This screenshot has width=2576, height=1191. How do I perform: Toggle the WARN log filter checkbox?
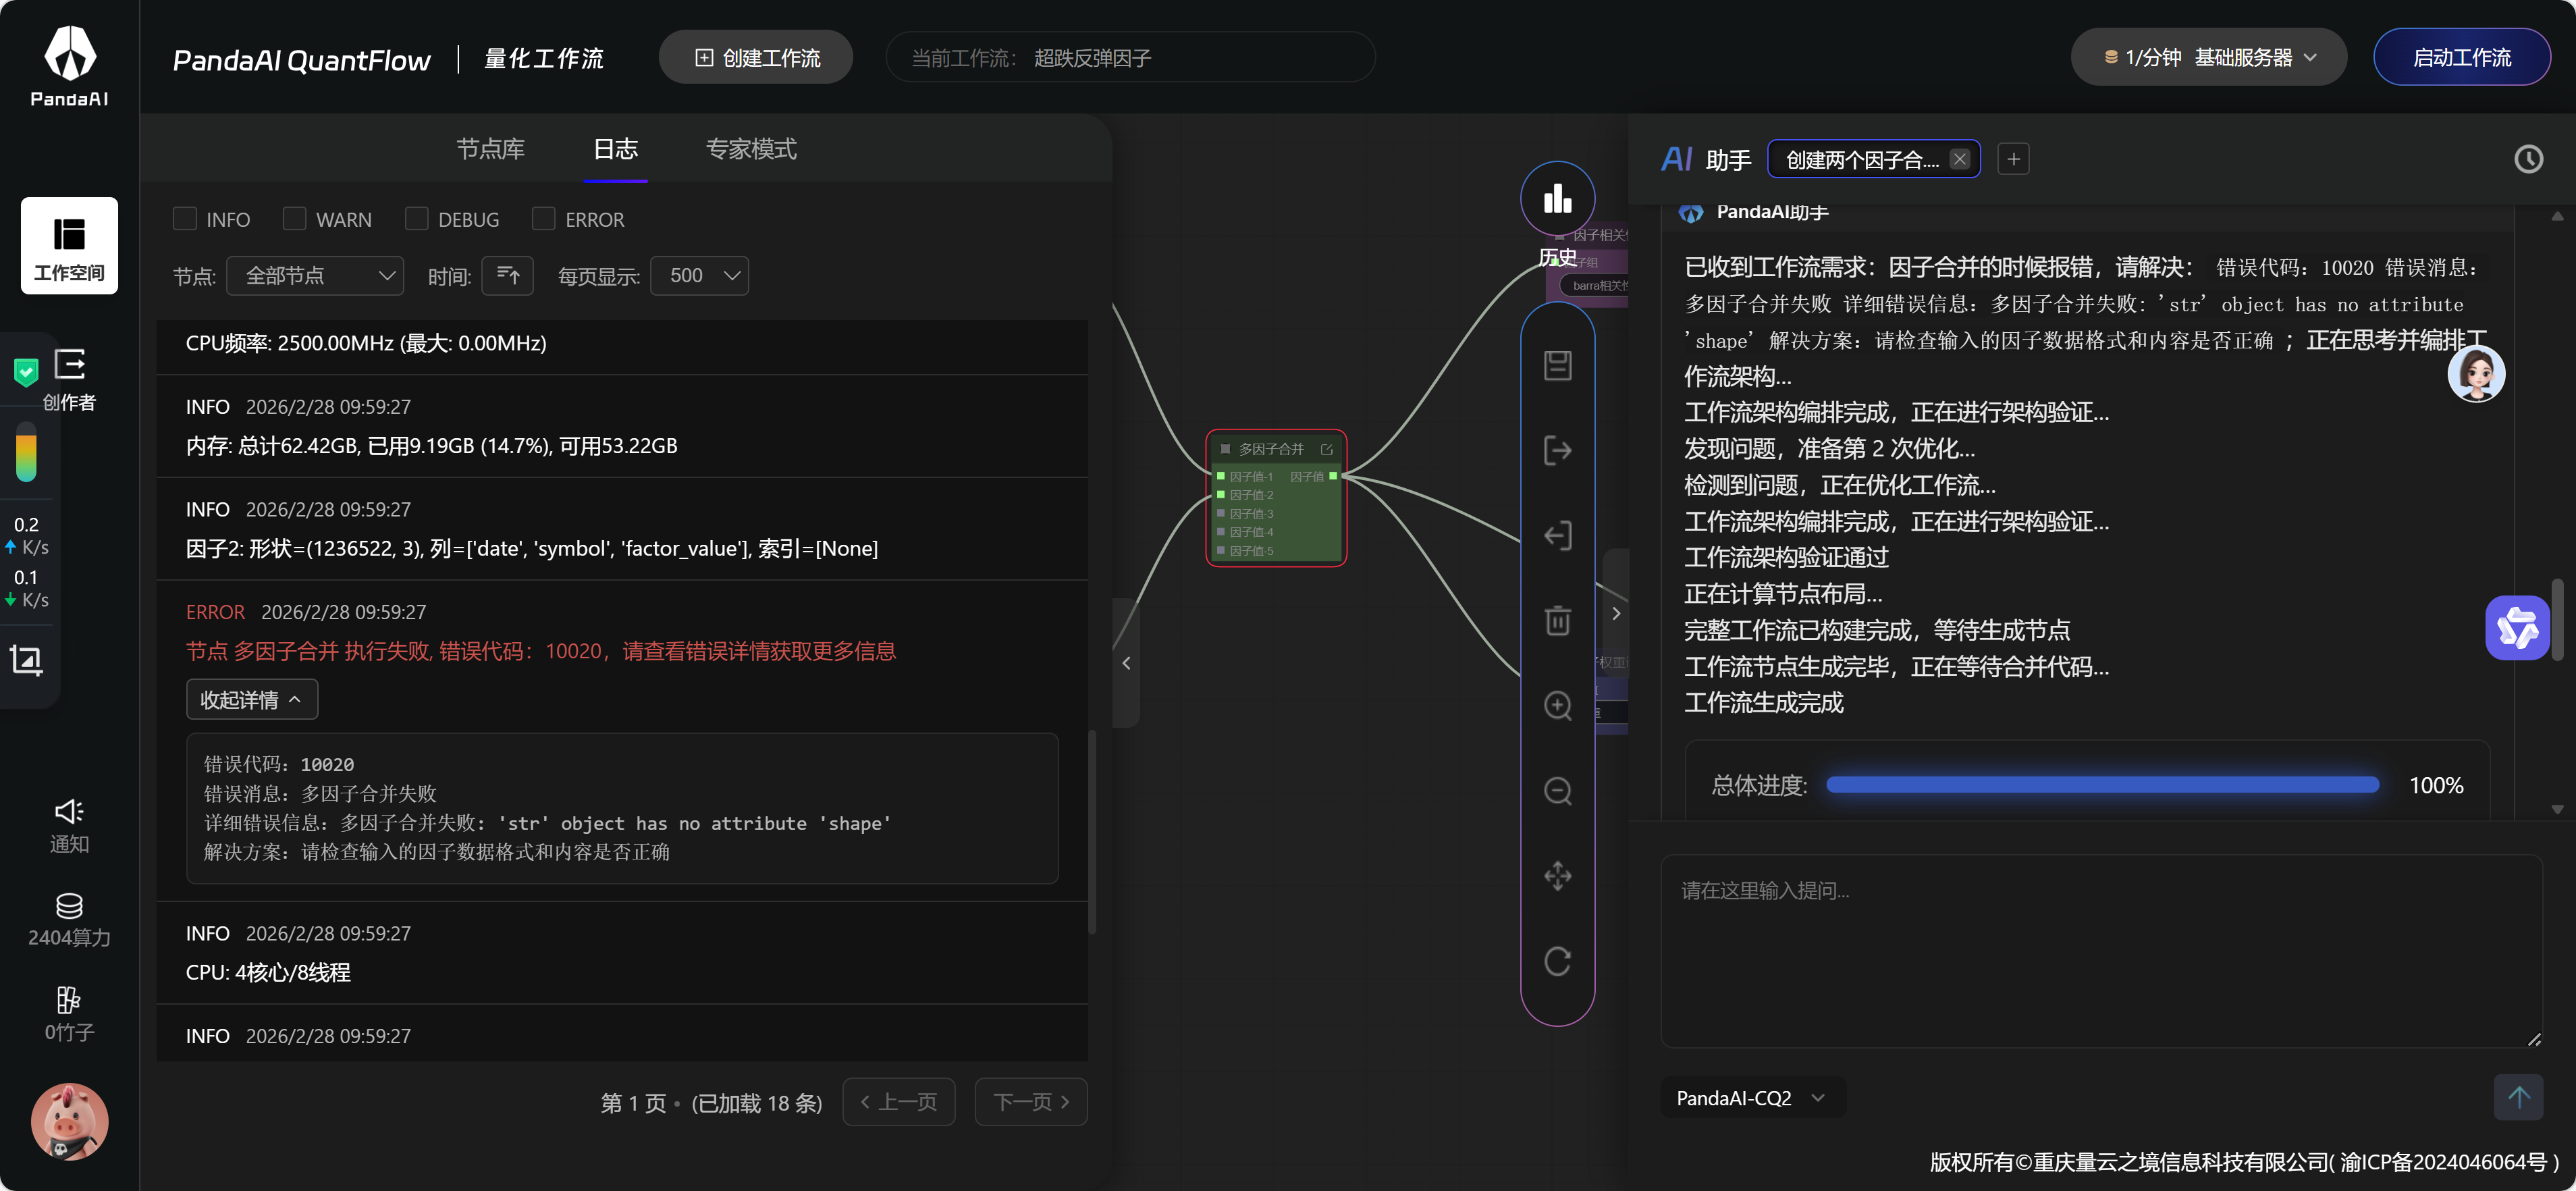(295, 218)
